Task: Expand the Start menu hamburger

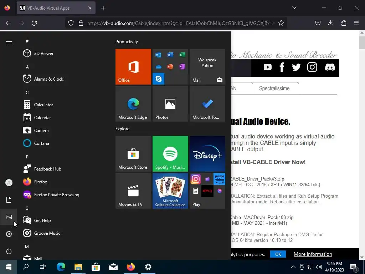Action: click(x=9, y=41)
